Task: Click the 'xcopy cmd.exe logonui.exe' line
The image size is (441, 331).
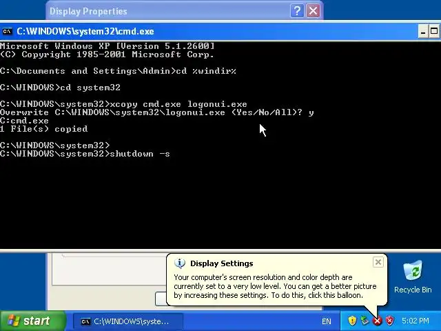Action: [x=123, y=104]
